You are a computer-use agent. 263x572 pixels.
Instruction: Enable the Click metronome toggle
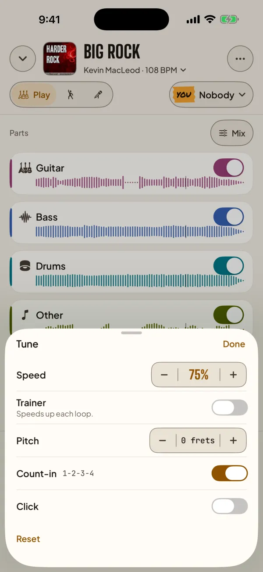(x=230, y=506)
